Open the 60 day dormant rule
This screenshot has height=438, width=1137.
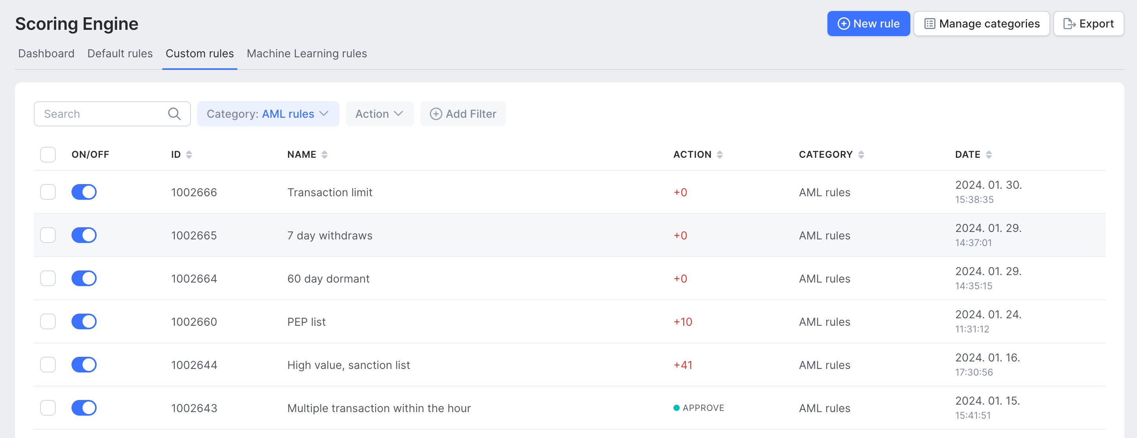[328, 278]
